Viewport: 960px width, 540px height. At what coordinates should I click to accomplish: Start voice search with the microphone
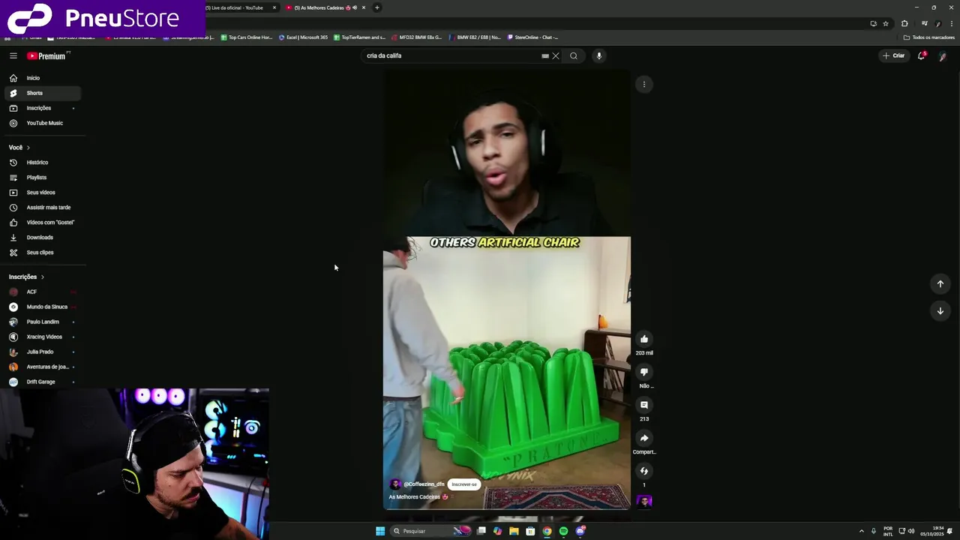point(598,55)
